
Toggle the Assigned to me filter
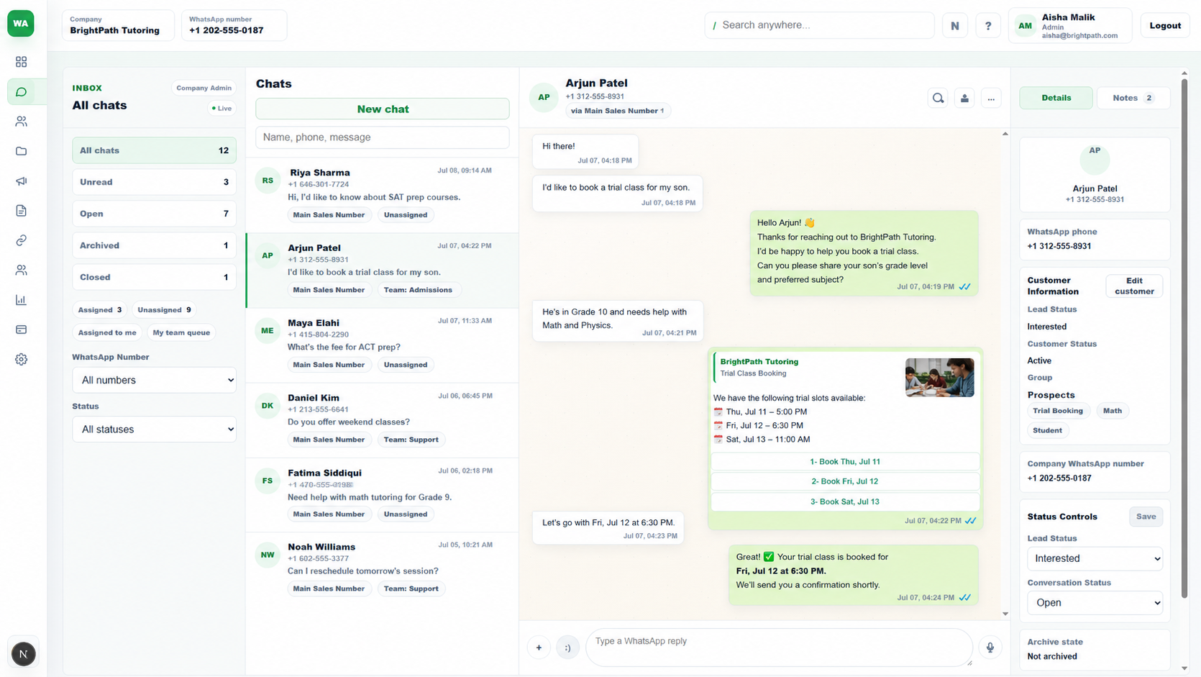point(107,332)
